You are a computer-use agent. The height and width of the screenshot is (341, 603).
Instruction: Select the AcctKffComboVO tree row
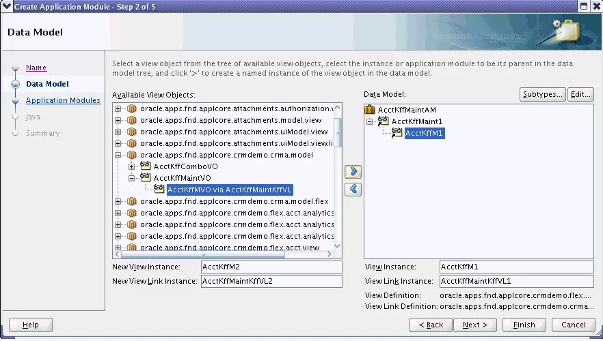click(x=186, y=166)
